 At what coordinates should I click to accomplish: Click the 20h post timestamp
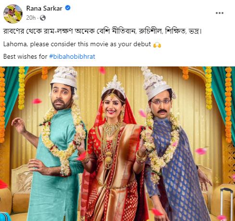31,18
